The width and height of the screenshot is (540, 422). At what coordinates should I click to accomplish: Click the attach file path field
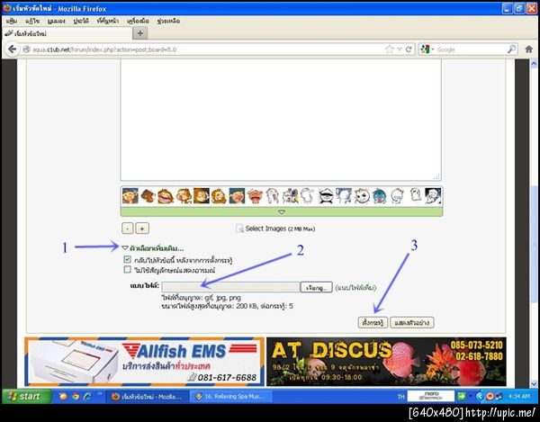230,287
